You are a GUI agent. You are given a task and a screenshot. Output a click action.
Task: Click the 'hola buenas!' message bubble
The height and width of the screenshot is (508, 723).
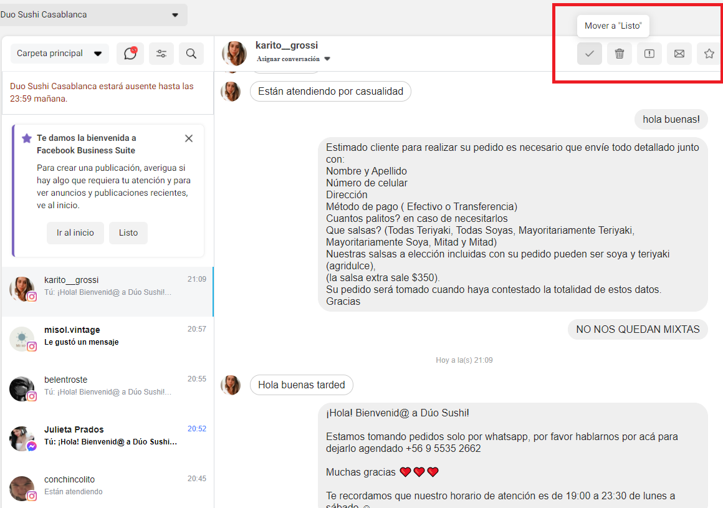coord(671,120)
